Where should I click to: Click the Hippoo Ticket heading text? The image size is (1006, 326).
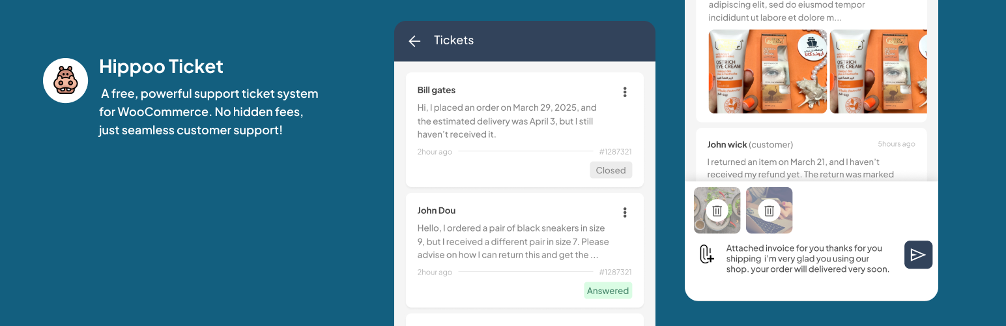click(x=161, y=67)
